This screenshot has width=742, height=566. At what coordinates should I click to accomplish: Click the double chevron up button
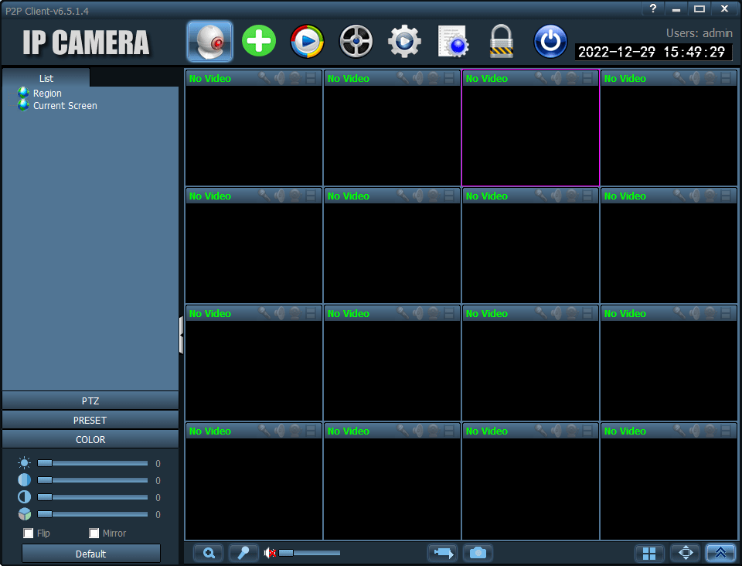[x=720, y=553]
